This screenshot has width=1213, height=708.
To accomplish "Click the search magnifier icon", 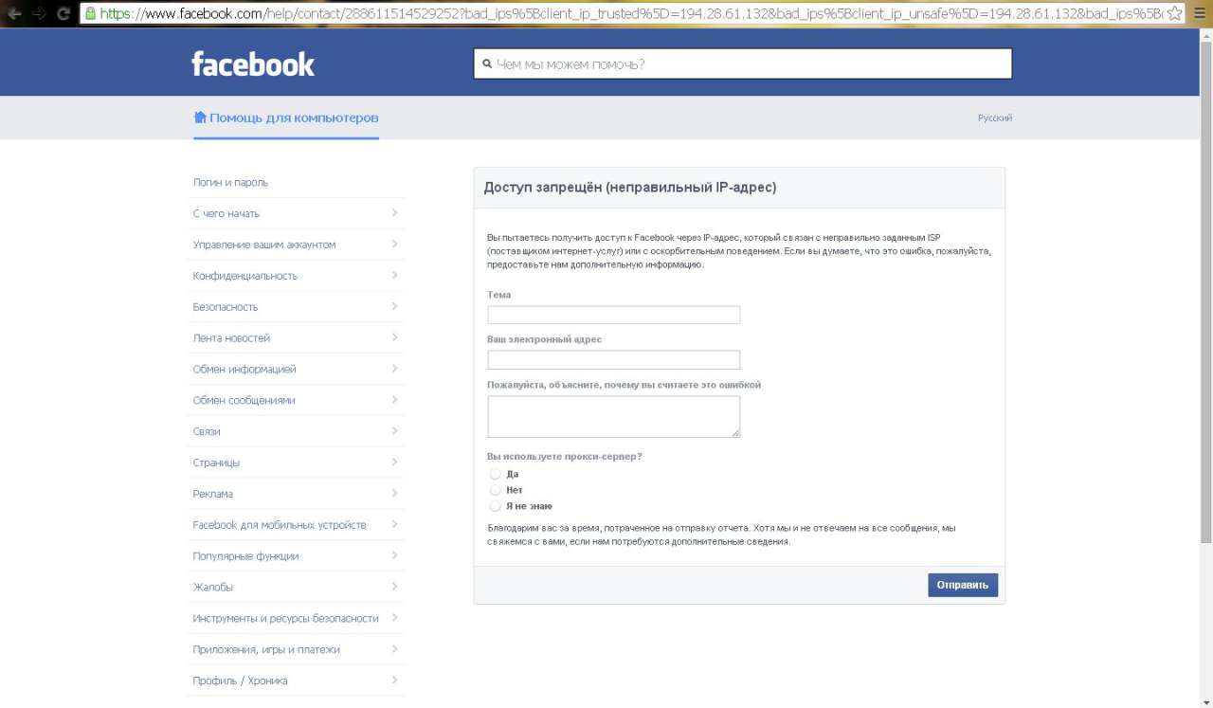I will pyautogui.click(x=487, y=64).
